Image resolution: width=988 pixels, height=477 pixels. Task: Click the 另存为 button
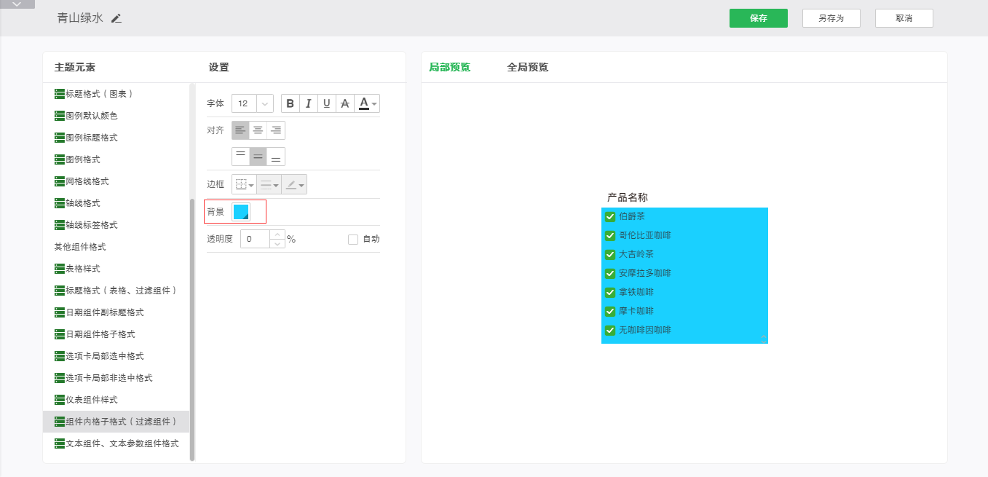(x=831, y=18)
